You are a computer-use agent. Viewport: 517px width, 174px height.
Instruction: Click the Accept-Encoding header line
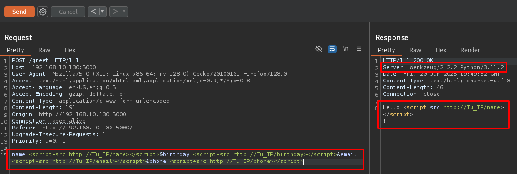69,94
